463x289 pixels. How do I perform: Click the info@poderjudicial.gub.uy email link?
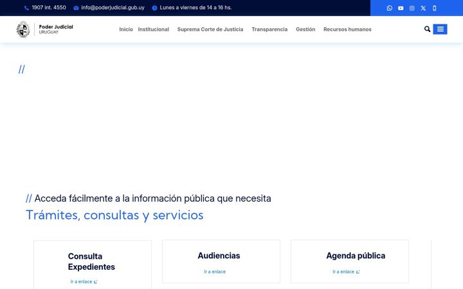pos(113,8)
